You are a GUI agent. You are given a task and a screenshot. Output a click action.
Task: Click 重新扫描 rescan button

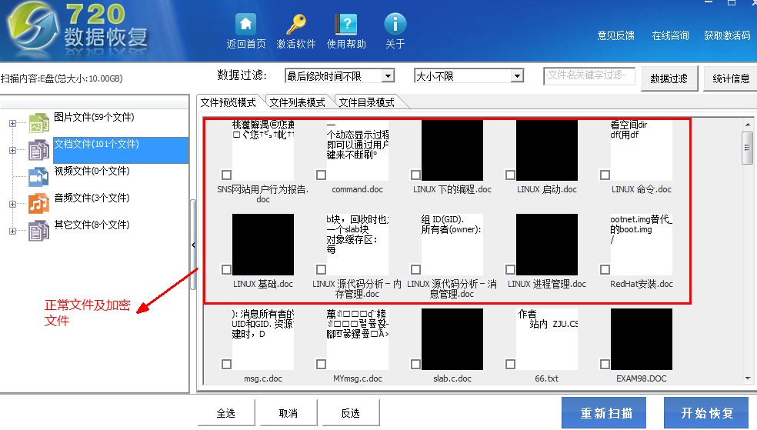[604, 412]
